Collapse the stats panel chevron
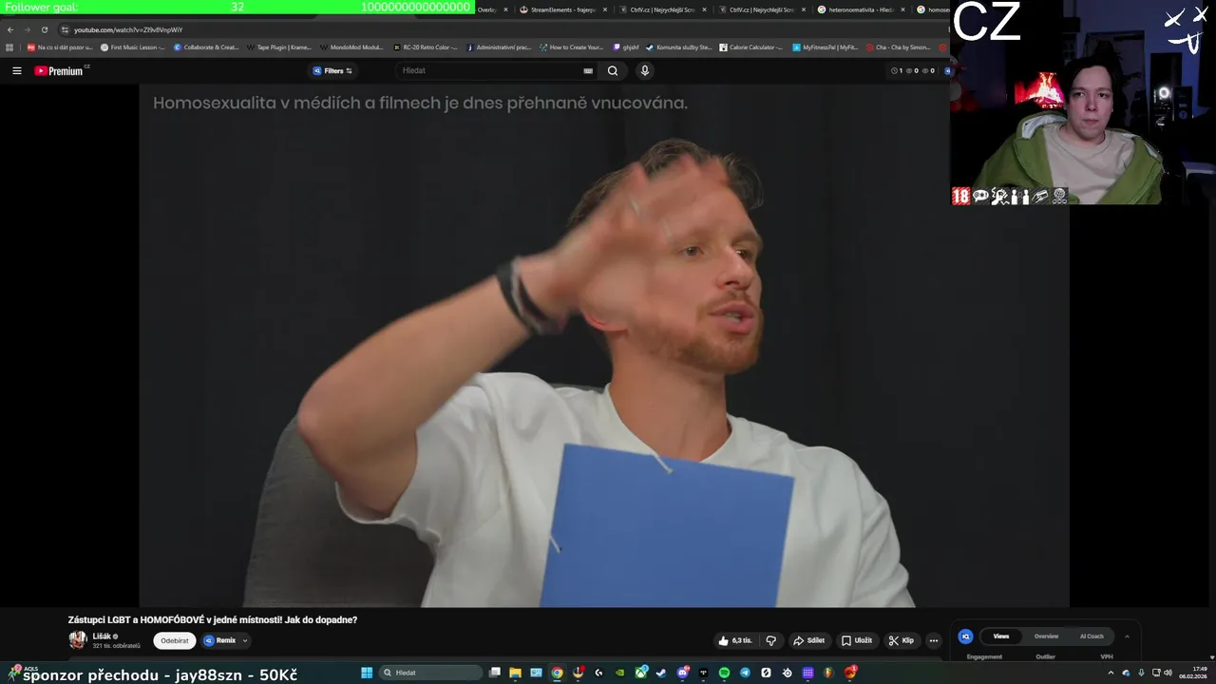 [1127, 636]
